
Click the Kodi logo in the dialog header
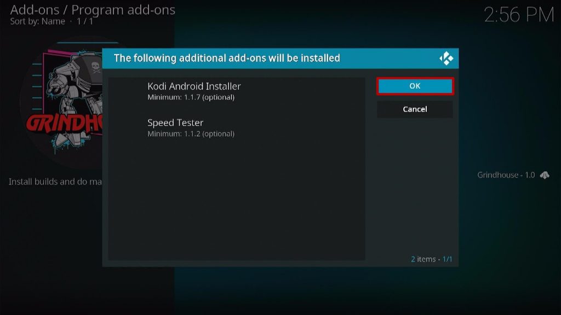446,58
